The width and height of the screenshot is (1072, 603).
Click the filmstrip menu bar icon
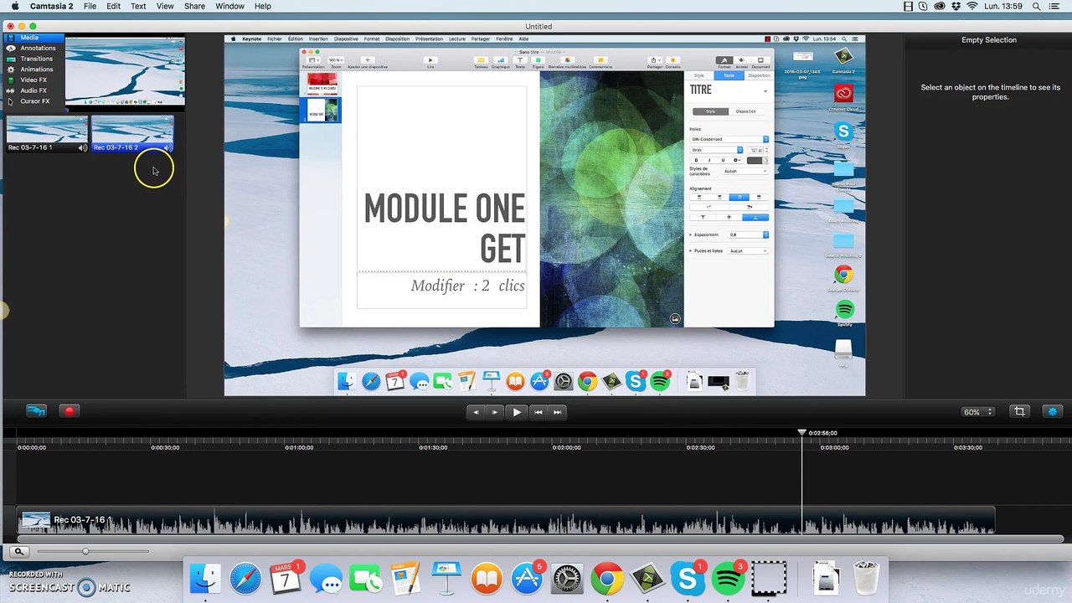(910, 6)
